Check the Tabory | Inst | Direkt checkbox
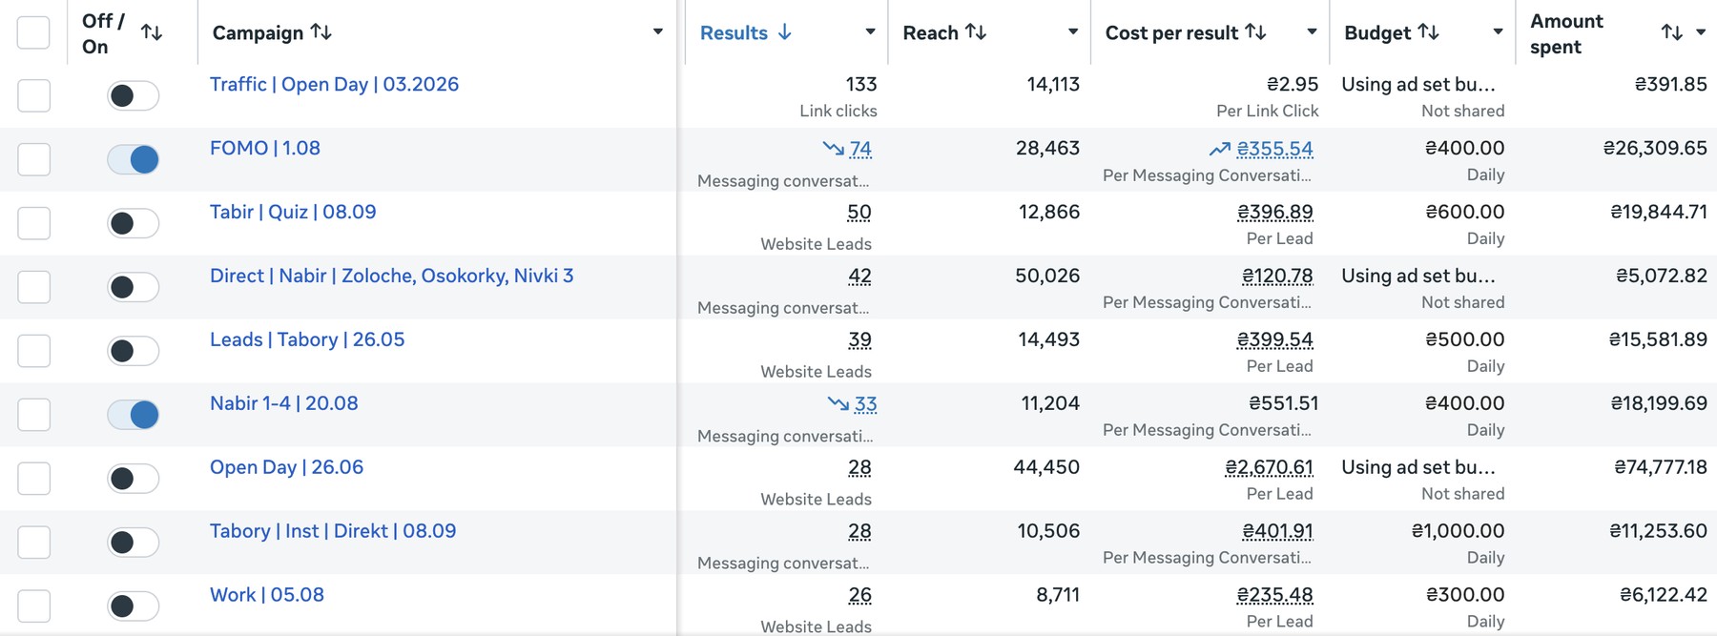The image size is (1717, 636). point(33,543)
